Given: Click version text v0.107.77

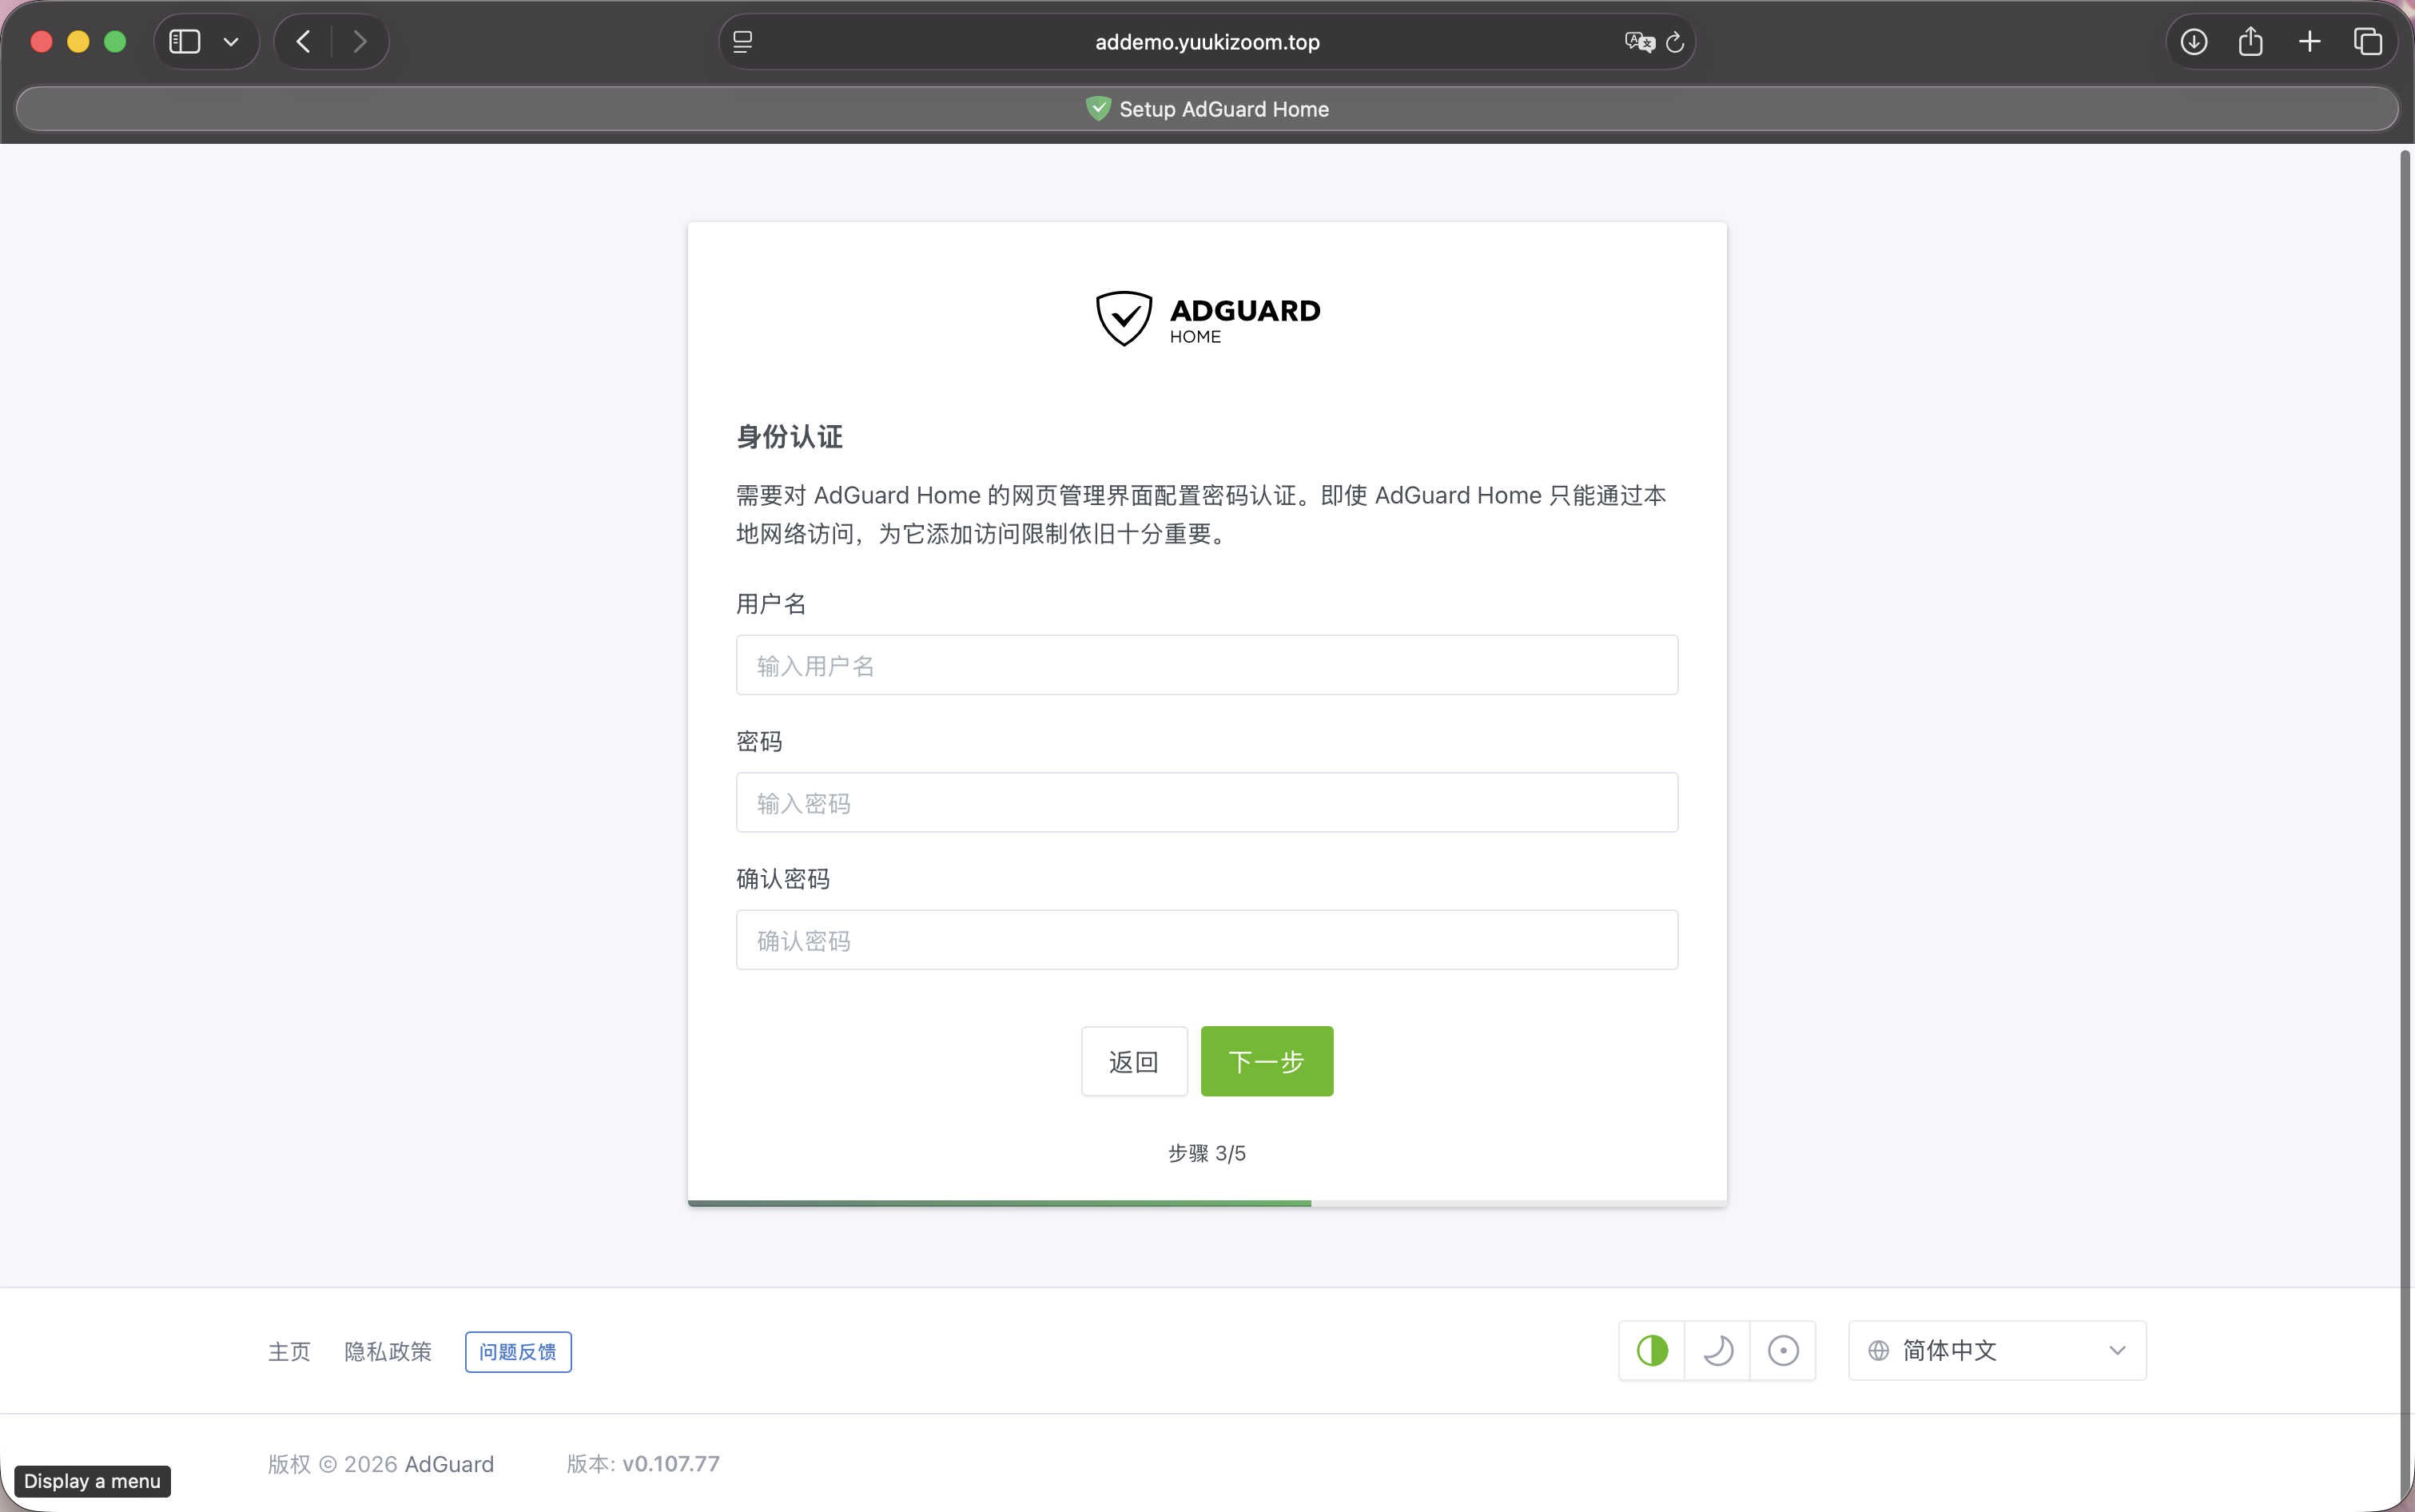Looking at the screenshot, I should (671, 1464).
